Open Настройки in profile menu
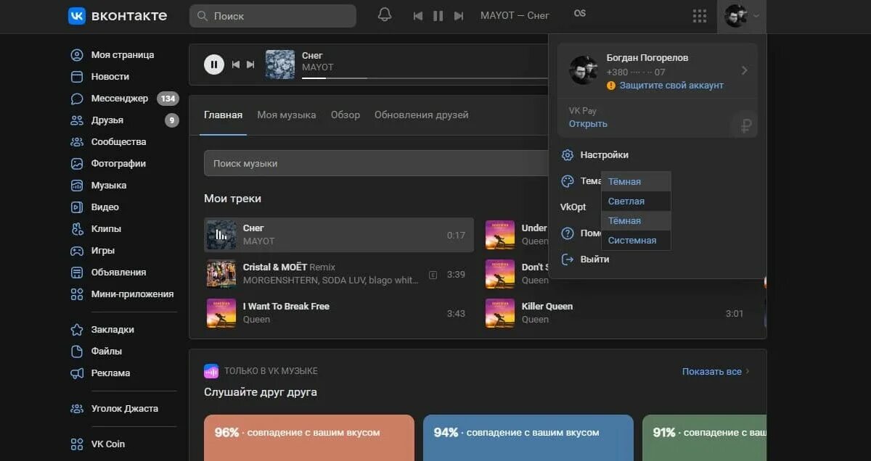This screenshot has height=461, width=871. (595, 155)
